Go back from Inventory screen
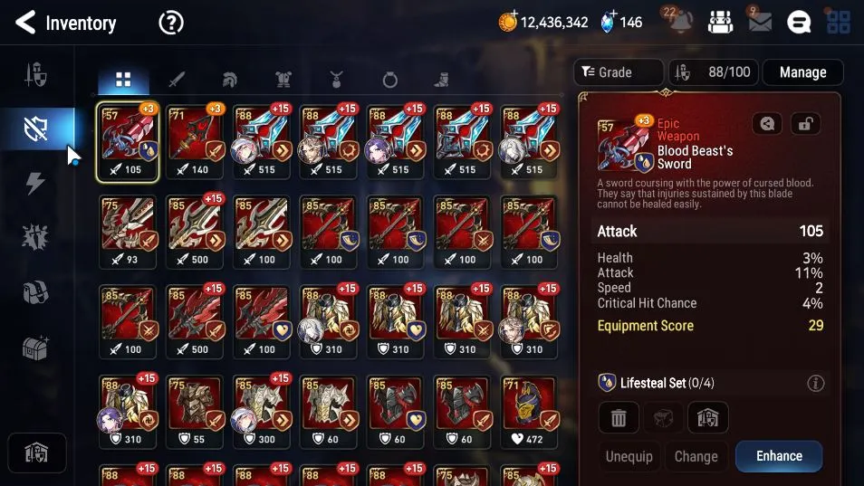Image resolution: width=864 pixels, height=486 pixels. pos(25,23)
